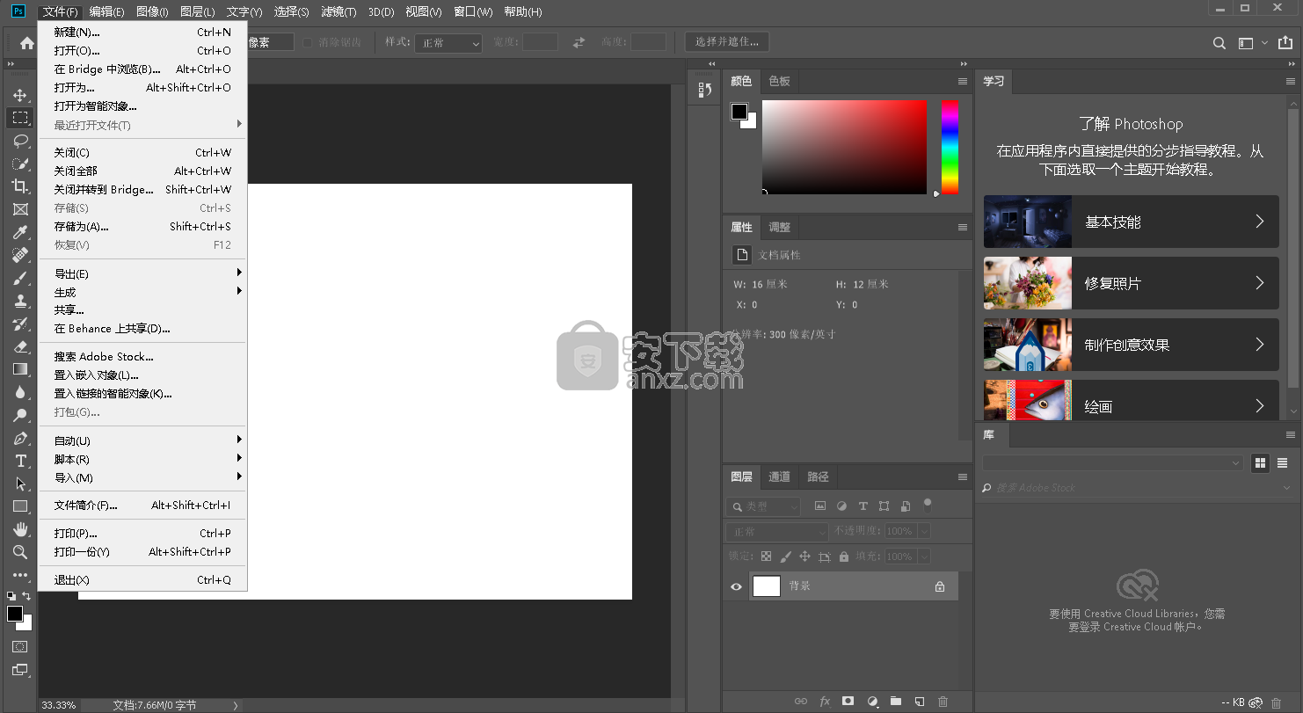Select the Gradient tool
The width and height of the screenshot is (1303, 713).
20,369
